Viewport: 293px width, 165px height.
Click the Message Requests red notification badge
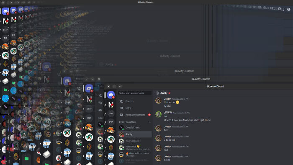pos(149,115)
